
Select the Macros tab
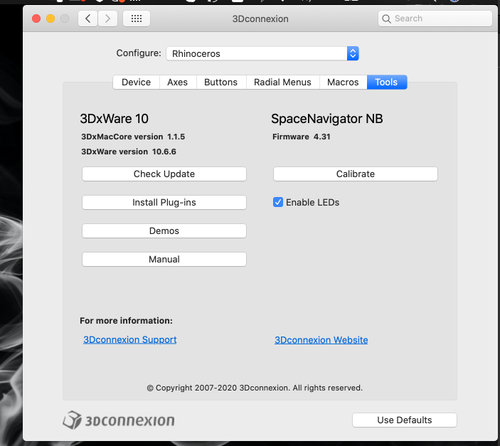tap(343, 83)
